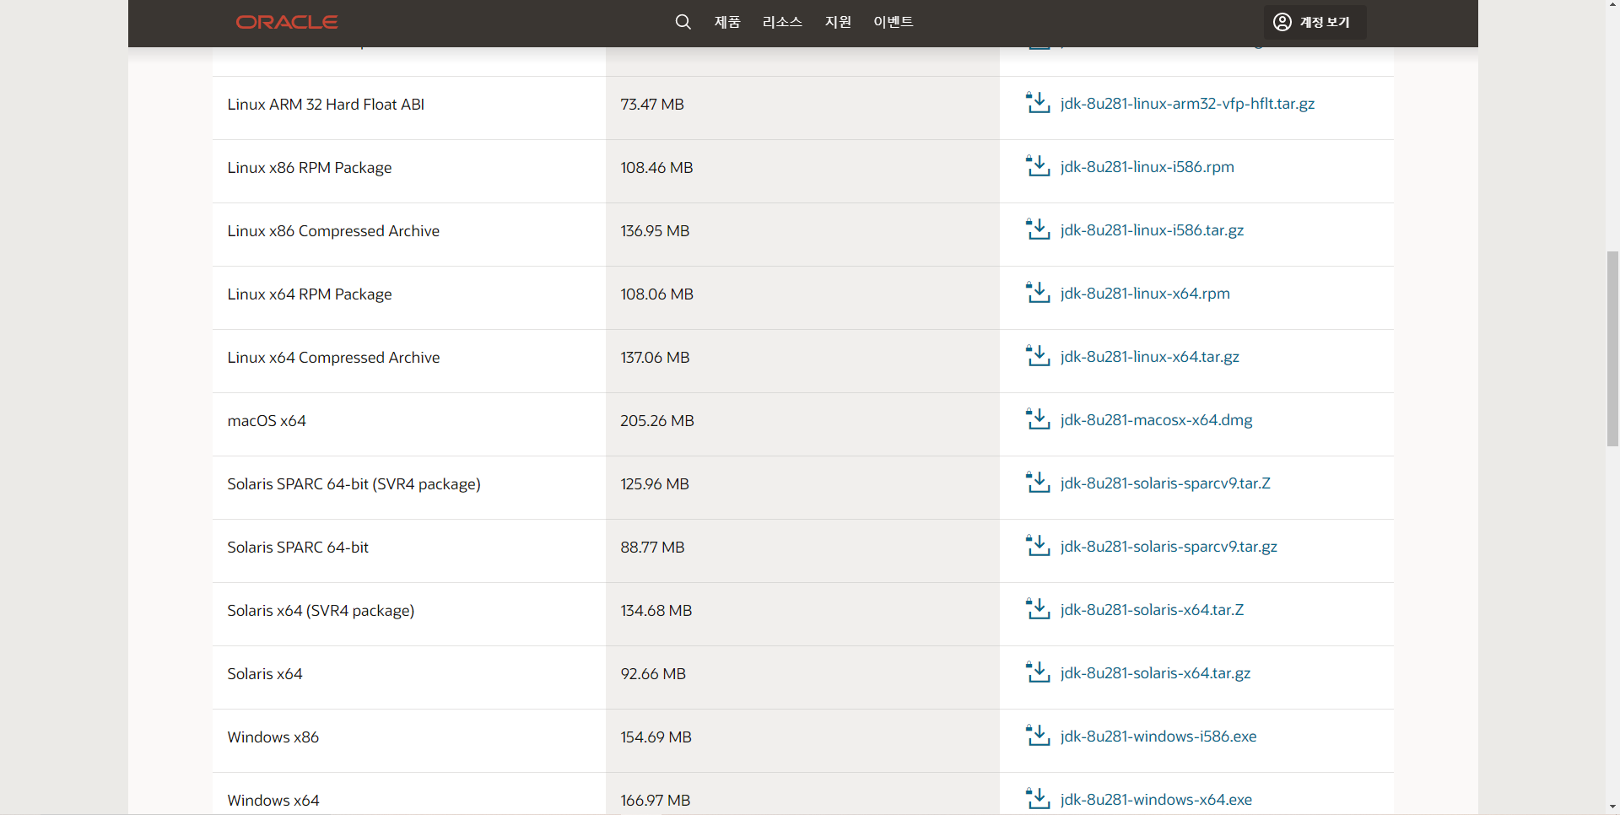
Task: Click download icon for jdk-8u281-linux-arm32-vfp-hflt.tar.gz
Action: 1038,103
